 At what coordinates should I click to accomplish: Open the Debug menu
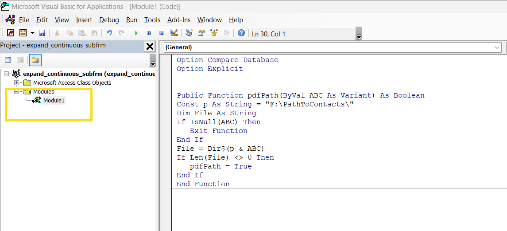(x=109, y=20)
